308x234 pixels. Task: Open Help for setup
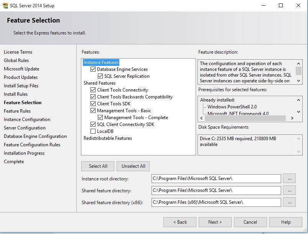286,222
